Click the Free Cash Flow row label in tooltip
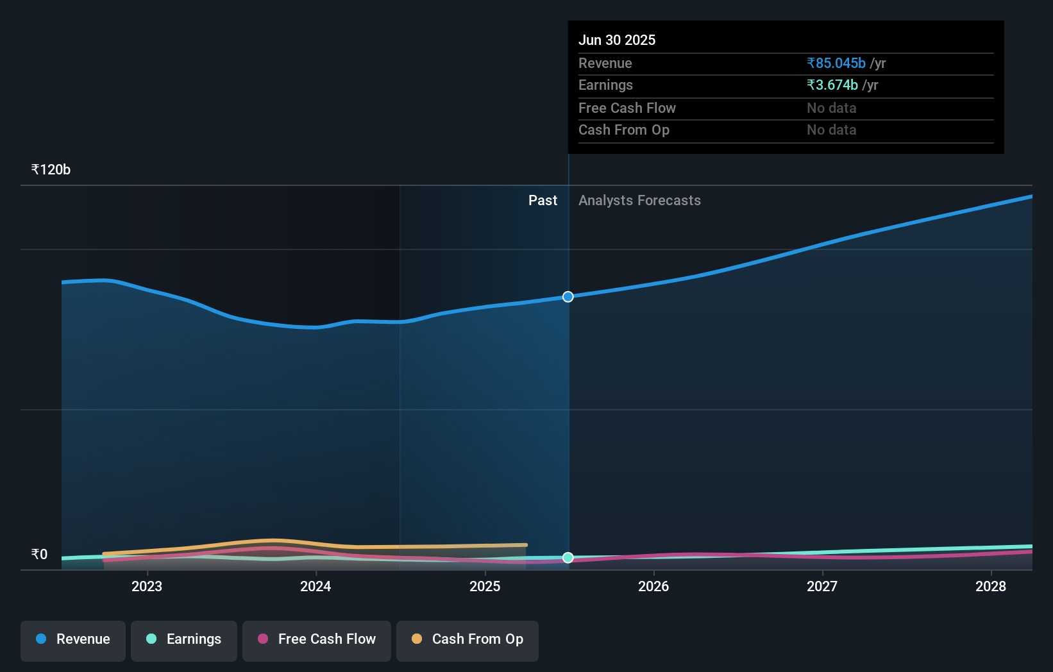The image size is (1053, 672). [627, 108]
